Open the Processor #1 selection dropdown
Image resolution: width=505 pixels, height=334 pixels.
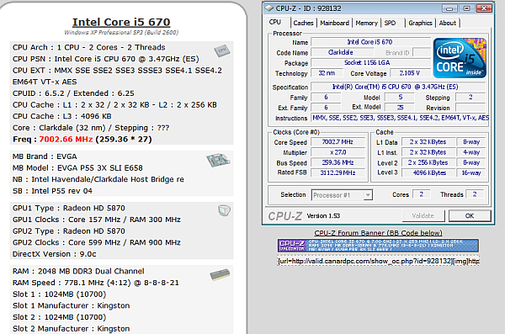point(368,195)
